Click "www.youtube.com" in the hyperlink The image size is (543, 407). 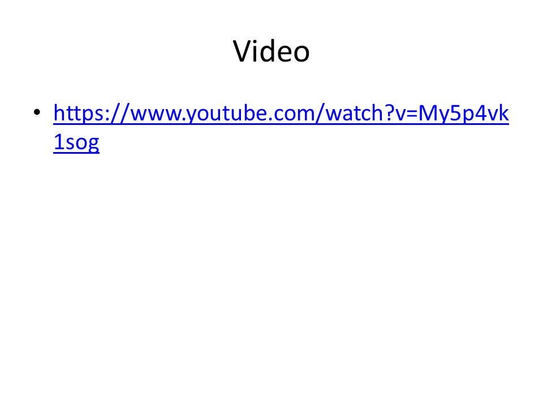click(222, 113)
